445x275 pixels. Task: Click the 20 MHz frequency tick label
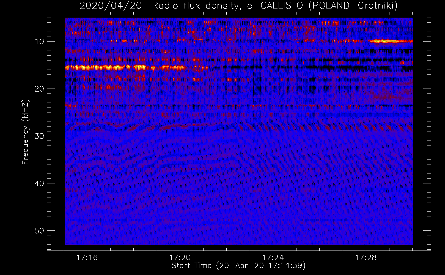point(39,89)
